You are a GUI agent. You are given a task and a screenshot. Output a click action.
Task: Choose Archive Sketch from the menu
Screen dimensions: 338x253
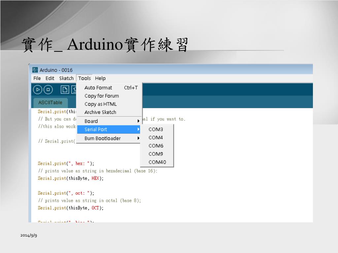point(109,112)
